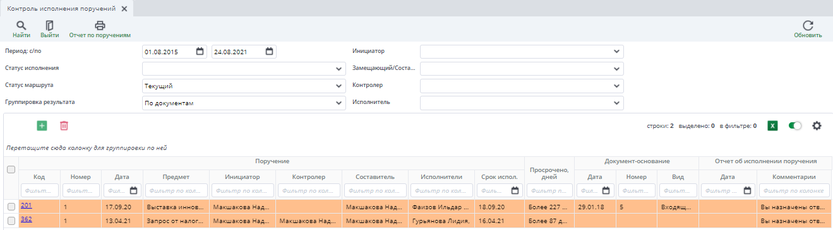Image resolution: width=833 pixels, height=230 pixels.
Task: Click cell Выставка иннов...
Action: pos(175,207)
